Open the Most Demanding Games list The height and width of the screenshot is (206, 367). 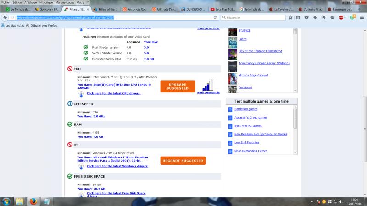point(250,151)
